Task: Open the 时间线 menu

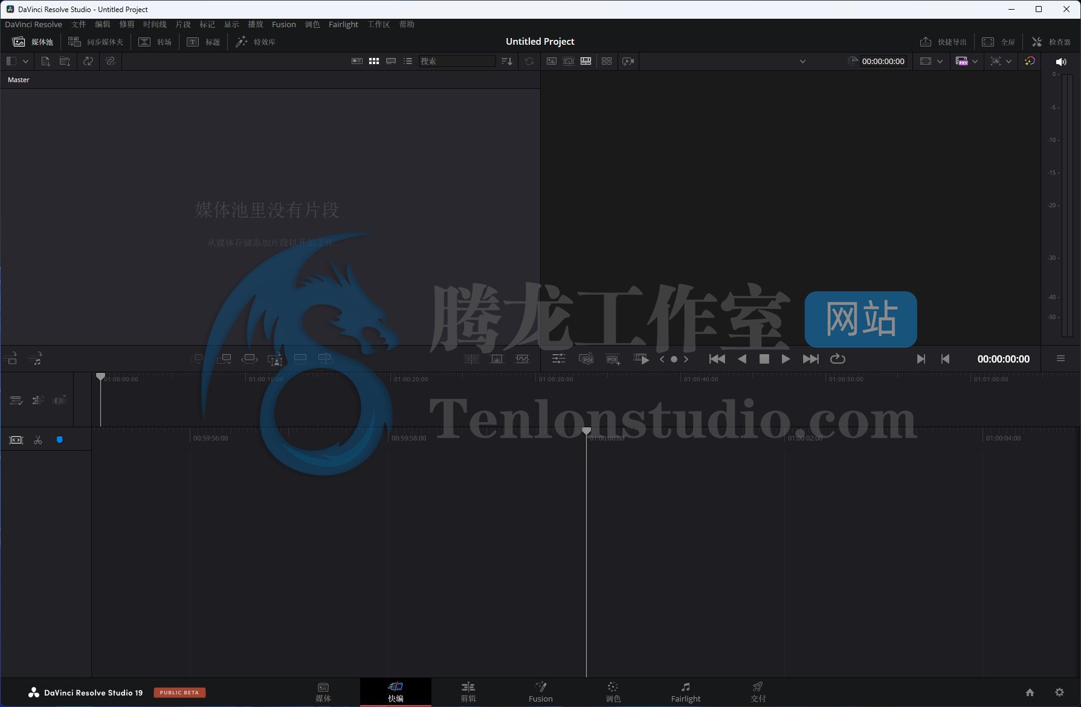Action: [x=155, y=24]
